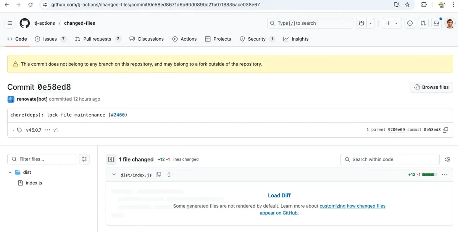
Task: Toggle the file tree side panel
Action: (111, 159)
